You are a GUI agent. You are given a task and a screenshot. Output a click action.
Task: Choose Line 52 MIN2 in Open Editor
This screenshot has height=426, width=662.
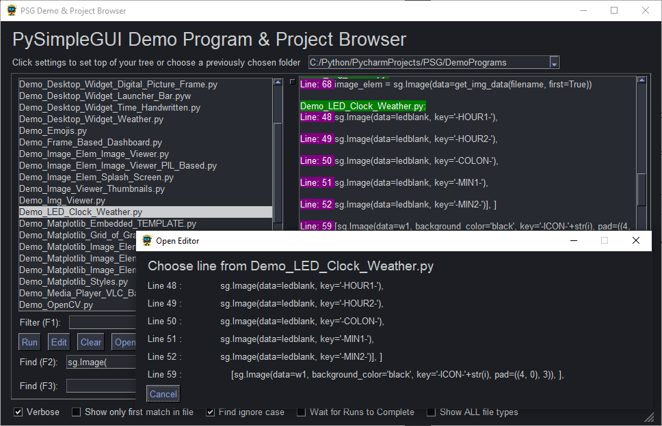click(x=265, y=356)
